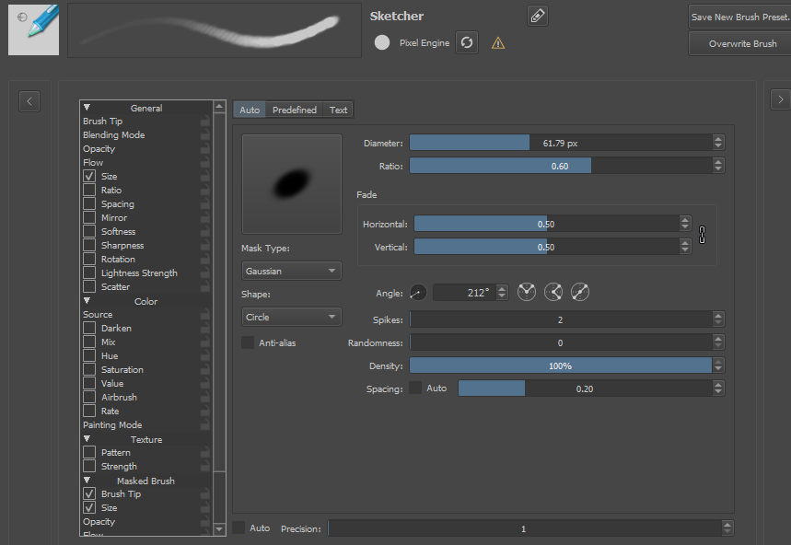Click the left arrow panel button

[29, 100]
